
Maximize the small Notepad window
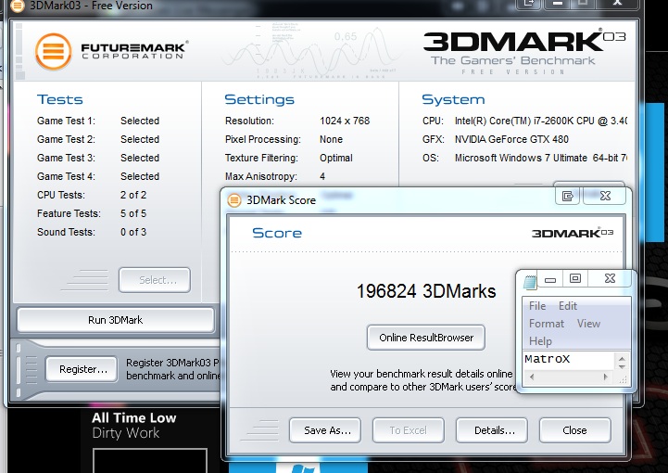coord(575,278)
